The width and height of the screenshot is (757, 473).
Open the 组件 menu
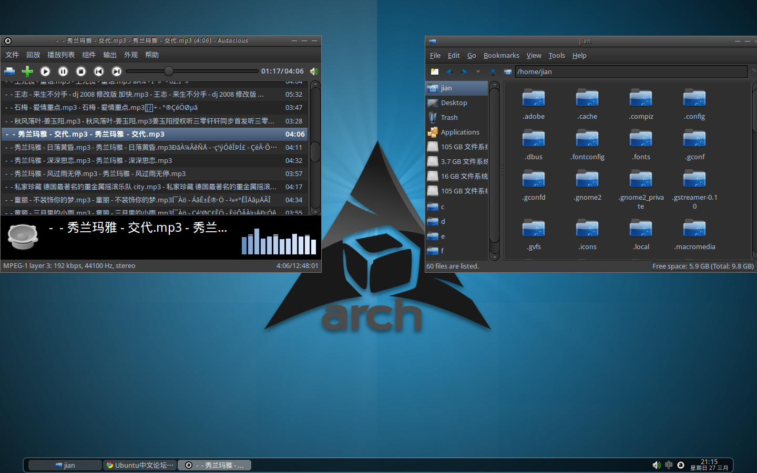(89, 55)
